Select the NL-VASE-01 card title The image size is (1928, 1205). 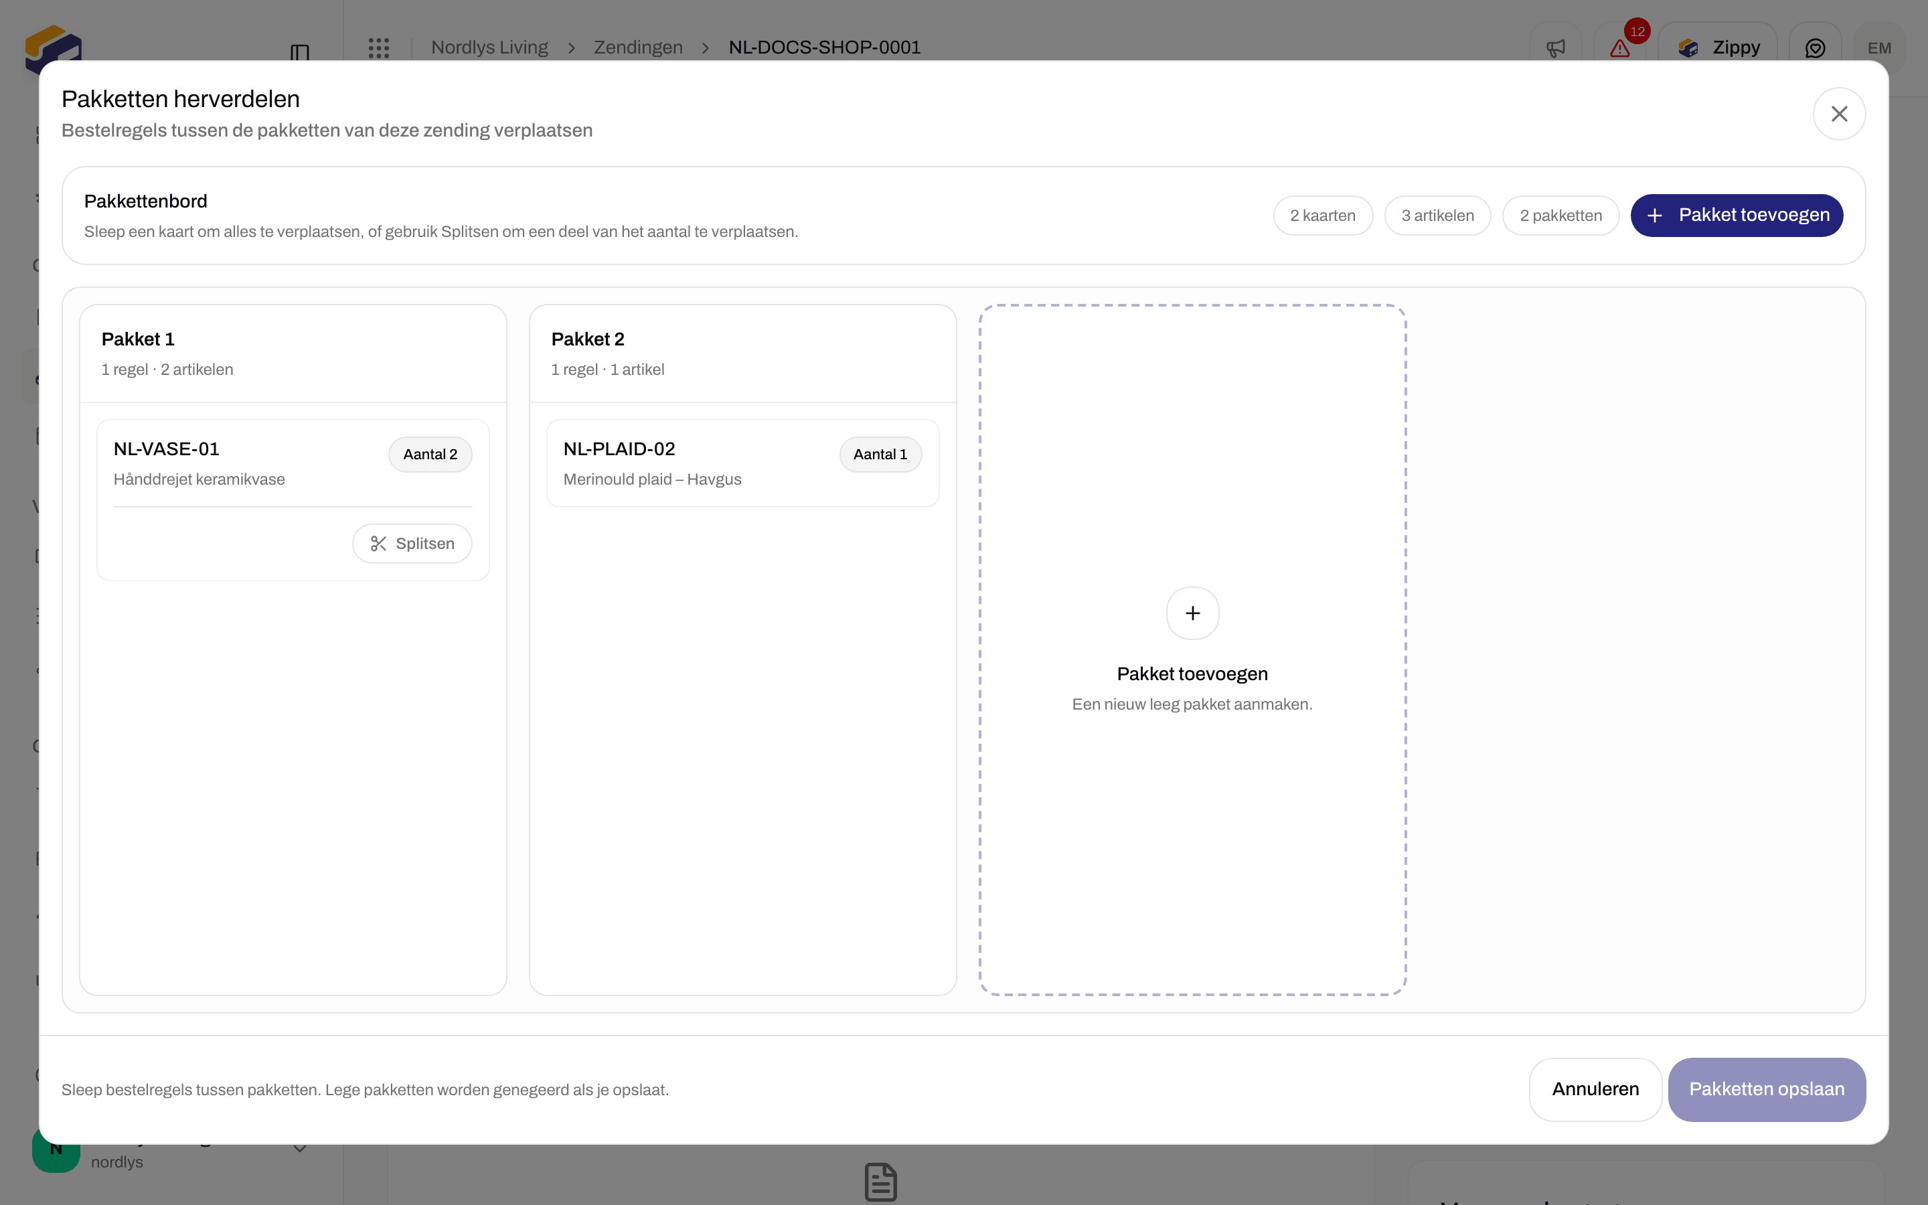click(167, 449)
